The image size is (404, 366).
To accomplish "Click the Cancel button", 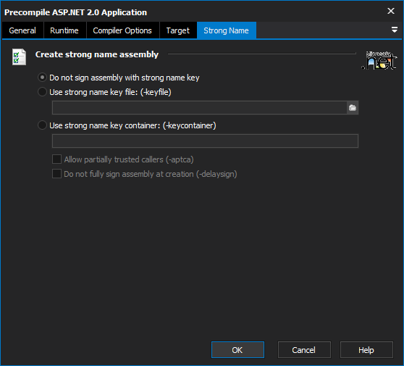I will coord(304,350).
